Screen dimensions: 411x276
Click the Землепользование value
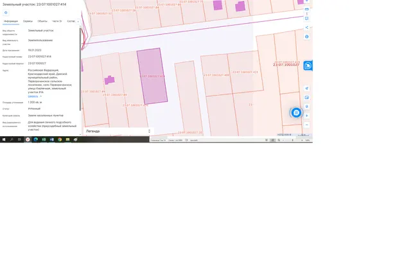pos(40,40)
